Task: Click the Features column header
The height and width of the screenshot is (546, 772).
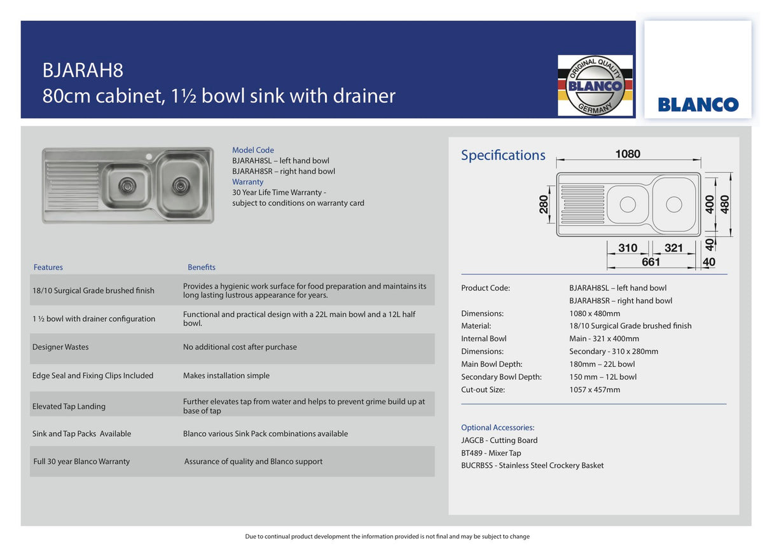Action: pyautogui.click(x=48, y=268)
